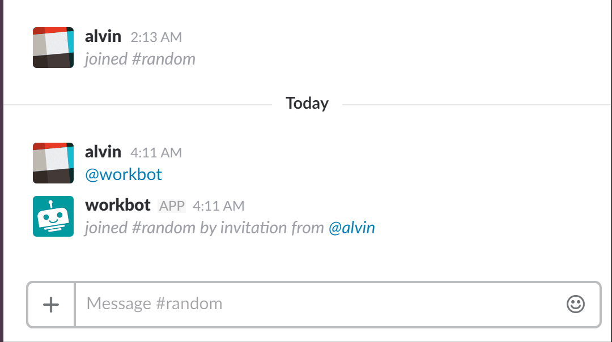The height and width of the screenshot is (342, 612).
Task: Click the username alvin above @workbot message
Action: pyautogui.click(x=103, y=151)
